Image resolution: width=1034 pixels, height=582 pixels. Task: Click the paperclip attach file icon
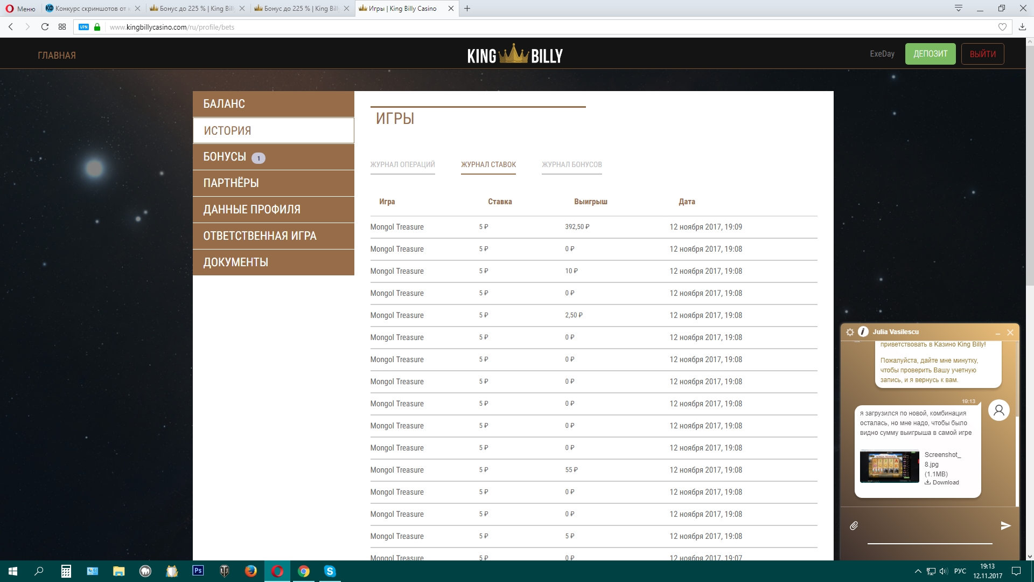854,525
